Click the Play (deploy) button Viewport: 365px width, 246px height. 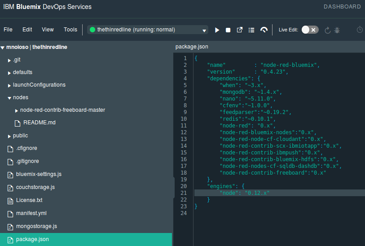click(x=217, y=30)
